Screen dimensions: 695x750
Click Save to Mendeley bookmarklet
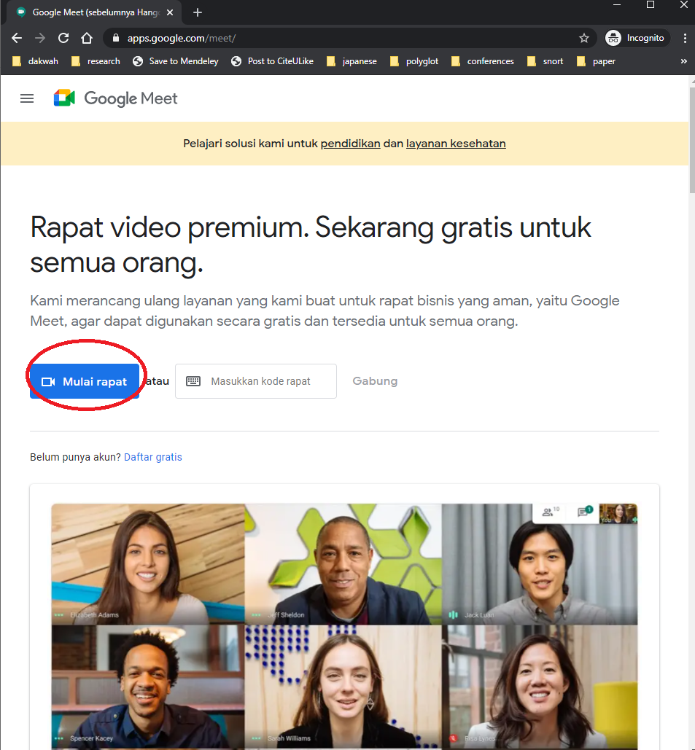[176, 61]
